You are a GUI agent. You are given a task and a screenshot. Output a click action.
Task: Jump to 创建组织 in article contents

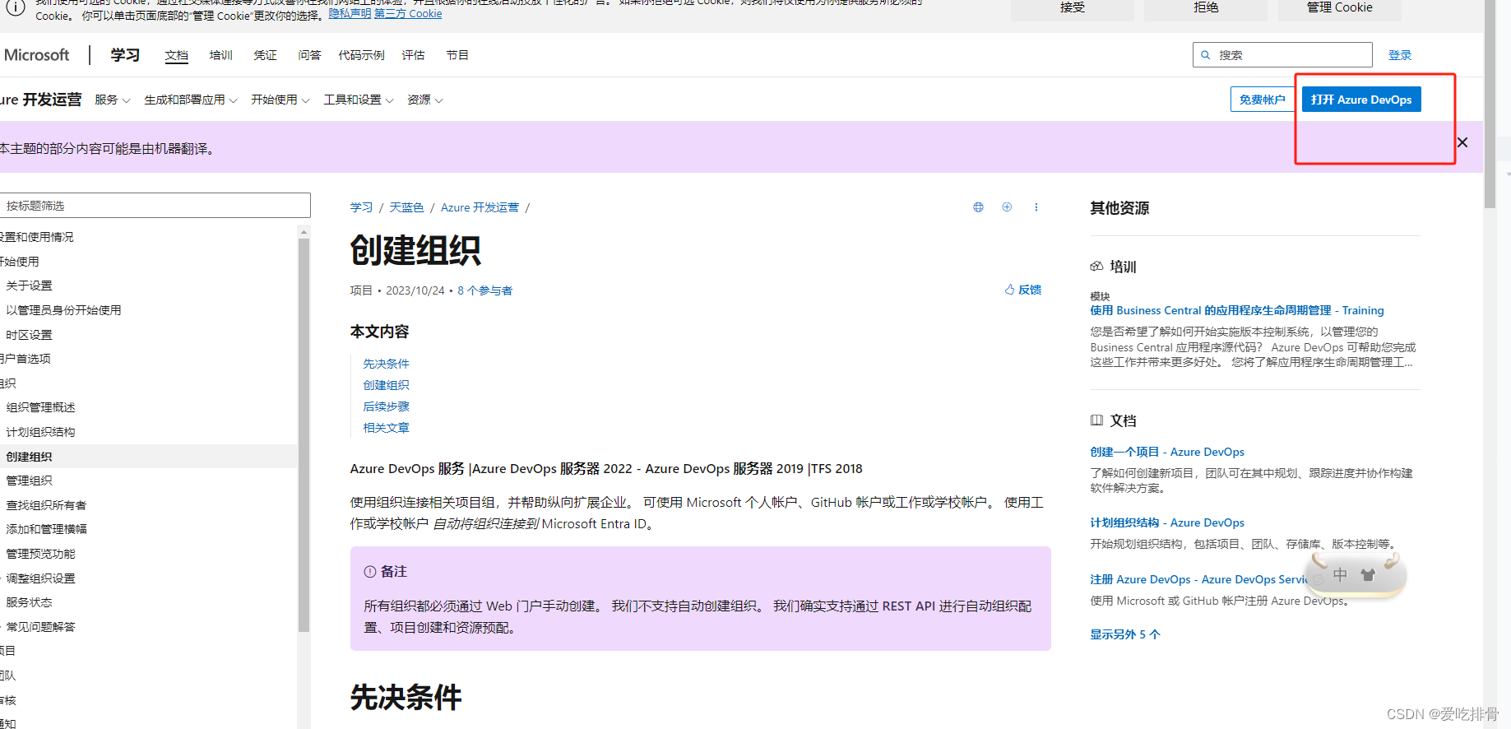pyautogui.click(x=386, y=385)
